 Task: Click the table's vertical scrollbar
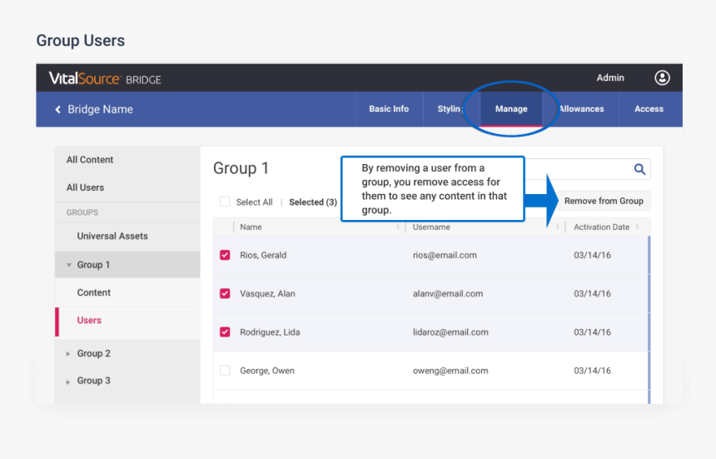(649, 317)
